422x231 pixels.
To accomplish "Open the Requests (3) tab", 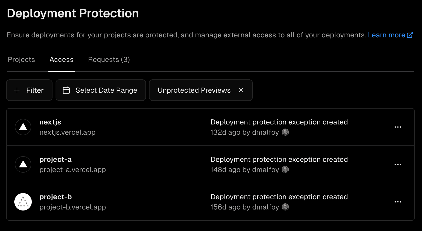I will pyautogui.click(x=109, y=59).
